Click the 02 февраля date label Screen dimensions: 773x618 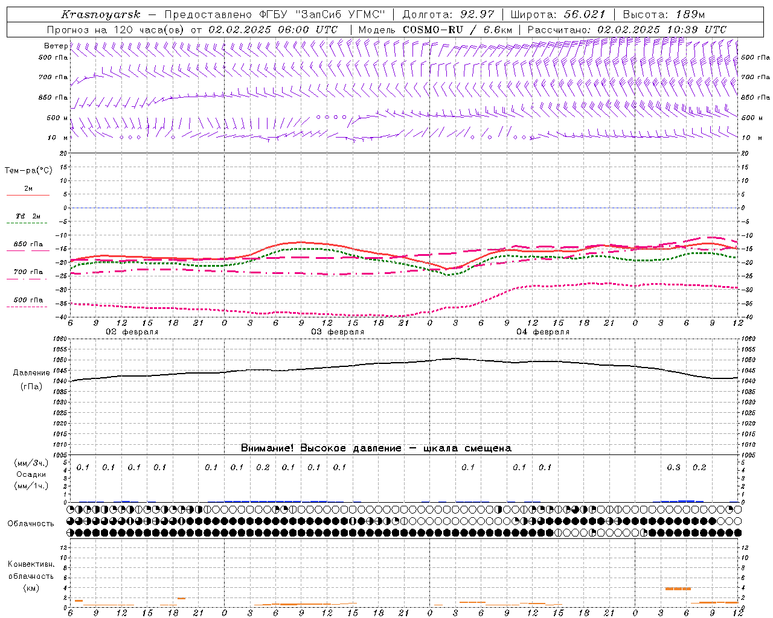(132, 332)
